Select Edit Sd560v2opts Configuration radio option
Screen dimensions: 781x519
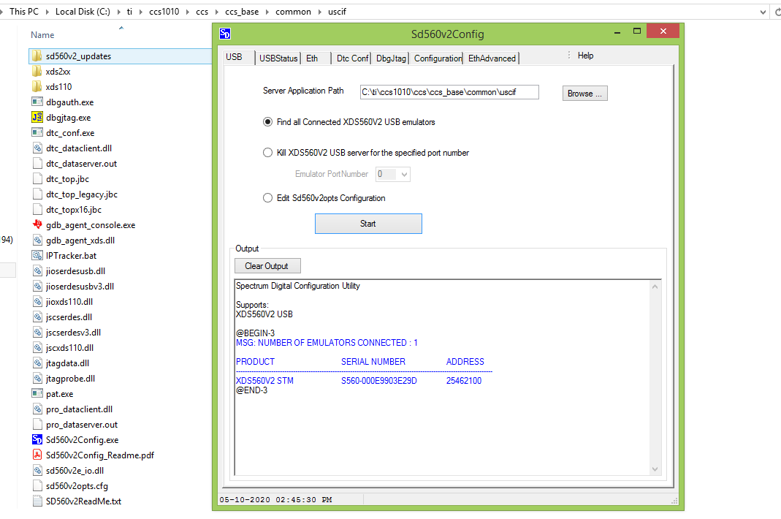point(268,198)
